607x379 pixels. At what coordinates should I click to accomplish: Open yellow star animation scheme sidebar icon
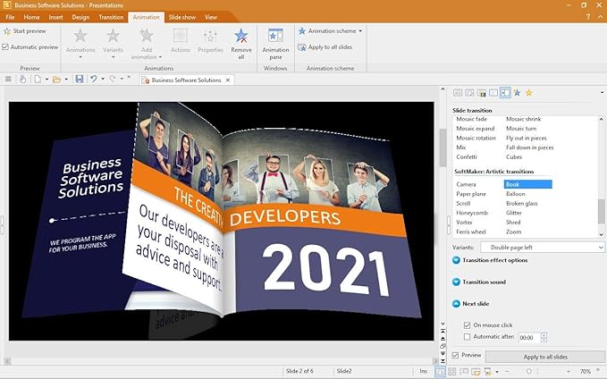coord(529,93)
